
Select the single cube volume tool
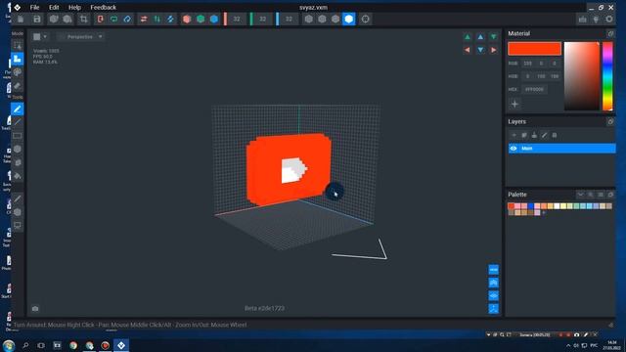[x=18, y=149]
